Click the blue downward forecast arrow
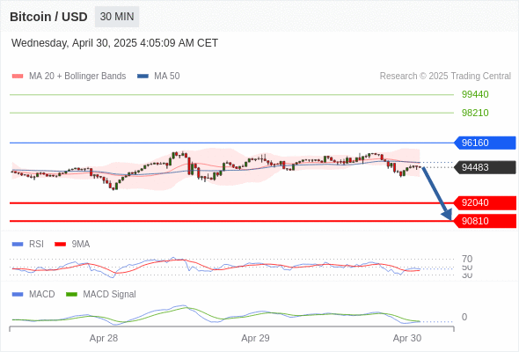 pyautogui.click(x=436, y=193)
